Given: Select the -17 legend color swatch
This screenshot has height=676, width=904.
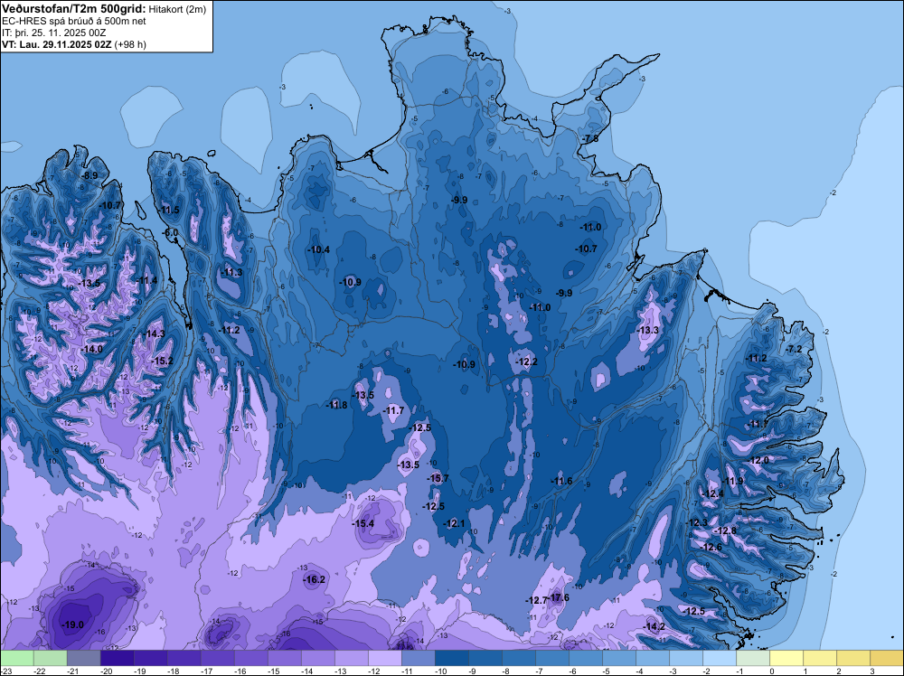Looking at the screenshot, I should pos(218,658).
